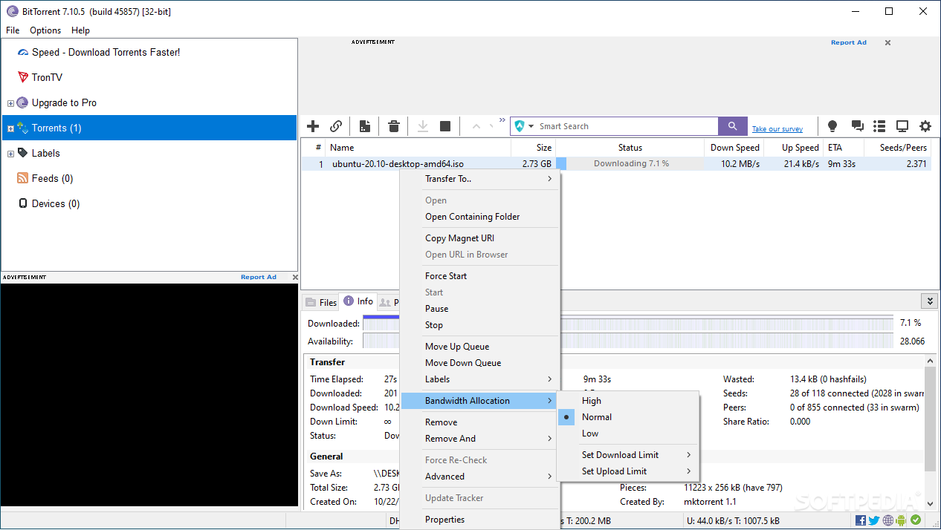
Task: Click the Facebook icon in the status bar
Action: pos(861,520)
